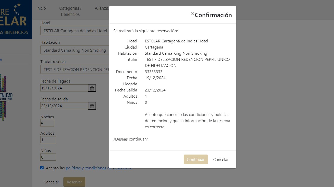Open the Habitación dropdown
Screen dimensions: 334x187
75,50
